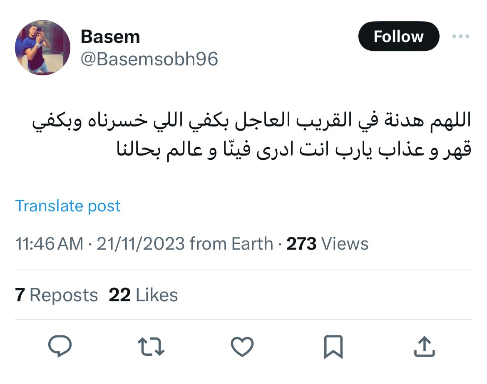This screenshot has width=487, height=384.
Task: Open Basem's profile picture
Action: click(x=42, y=47)
